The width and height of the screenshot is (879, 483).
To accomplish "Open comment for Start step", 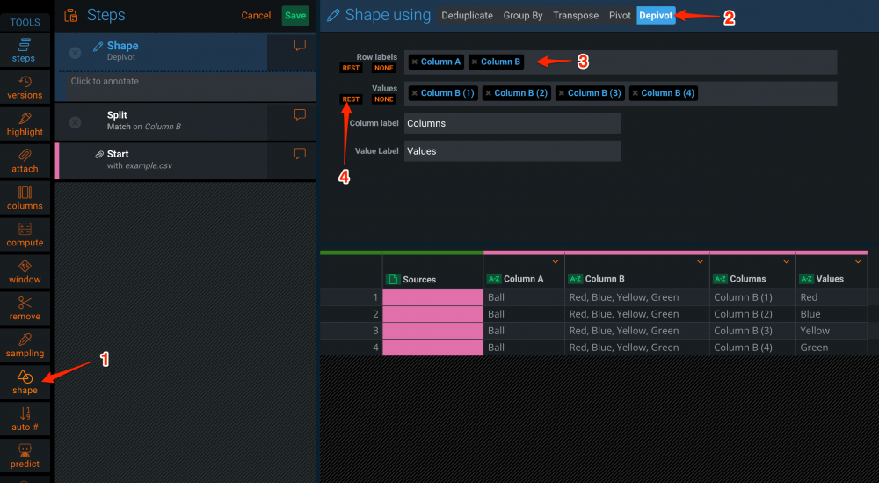I will (300, 154).
